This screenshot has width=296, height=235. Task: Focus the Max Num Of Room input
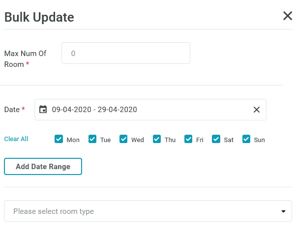(x=125, y=53)
